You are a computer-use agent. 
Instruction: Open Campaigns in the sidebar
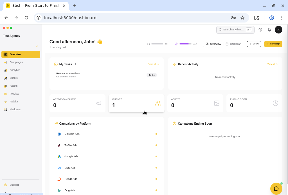(x=16, y=62)
